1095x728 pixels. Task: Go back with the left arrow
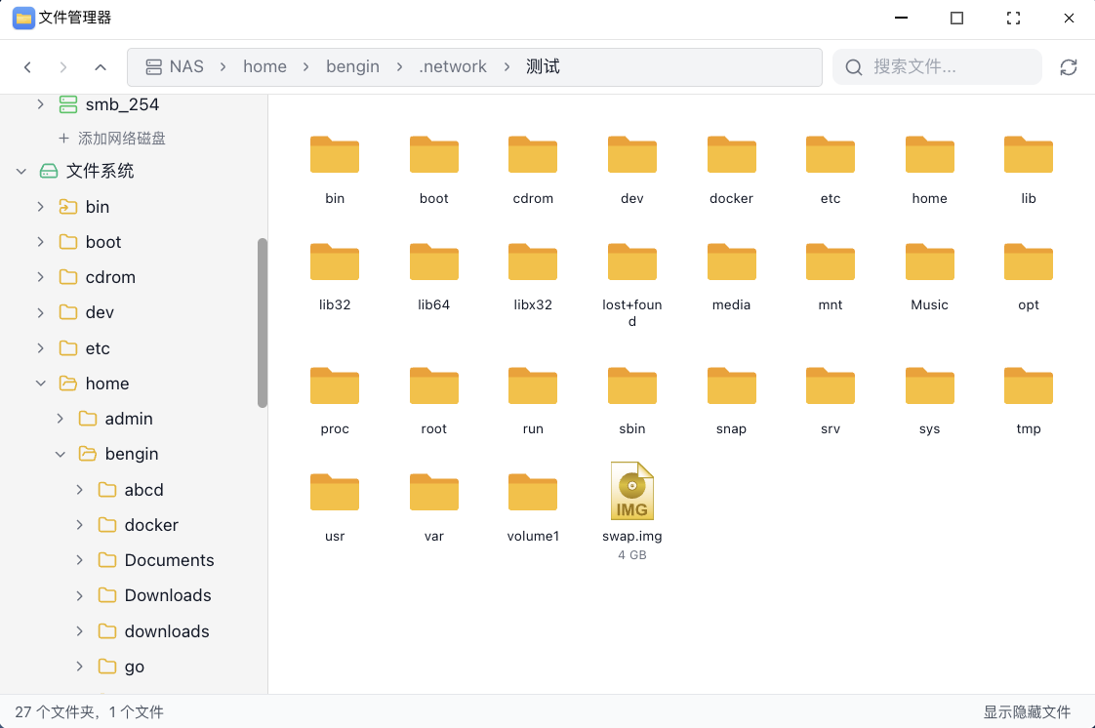click(27, 67)
